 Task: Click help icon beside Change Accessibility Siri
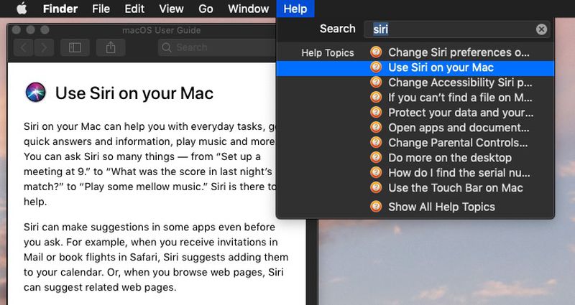(376, 82)
